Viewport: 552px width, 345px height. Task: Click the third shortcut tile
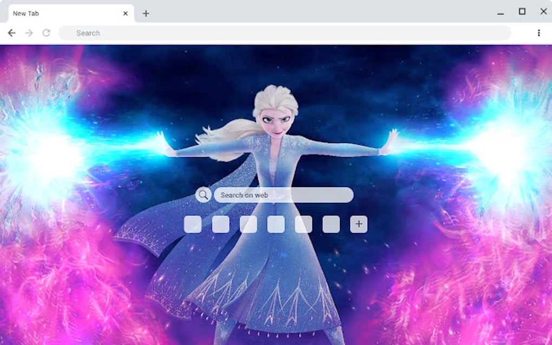[248, 224]
